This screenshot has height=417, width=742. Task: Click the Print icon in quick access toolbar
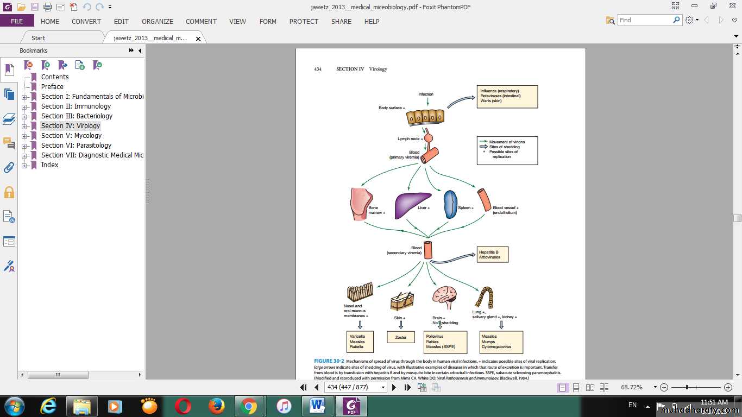(47, 7)
